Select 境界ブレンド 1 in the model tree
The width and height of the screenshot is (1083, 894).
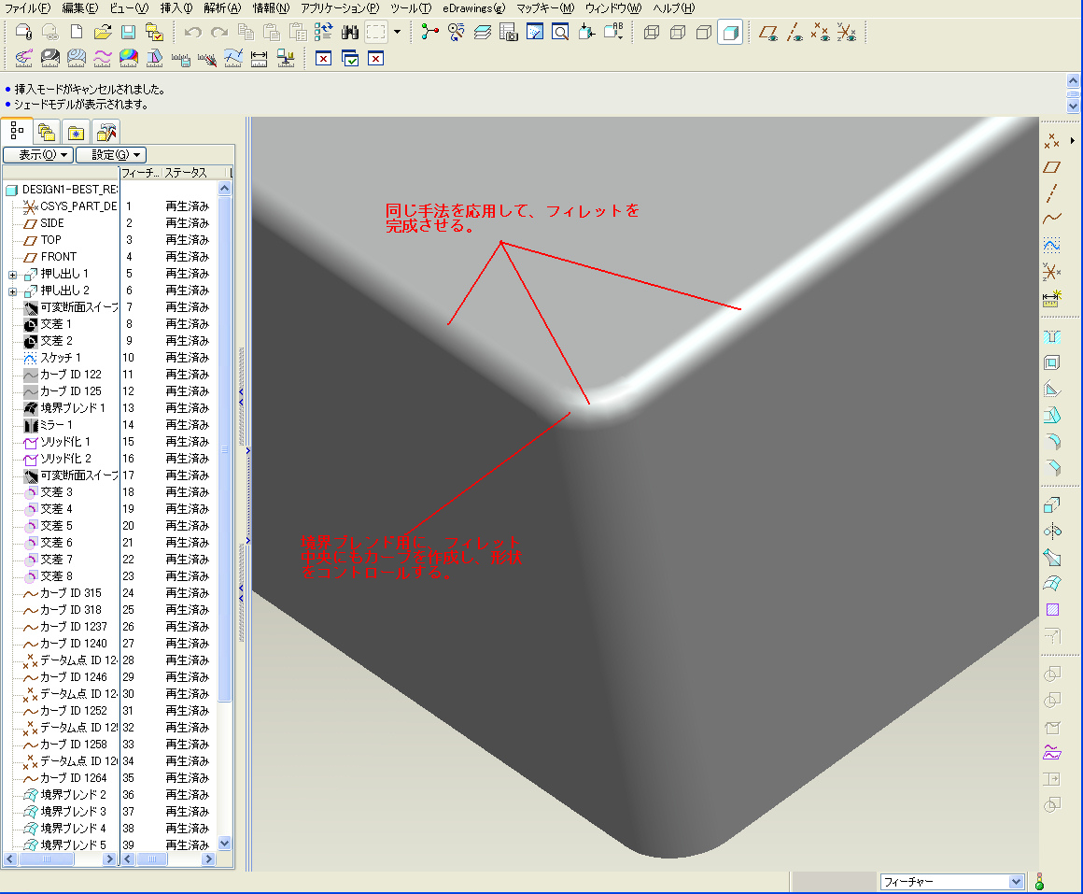click(x=72, y=408)
